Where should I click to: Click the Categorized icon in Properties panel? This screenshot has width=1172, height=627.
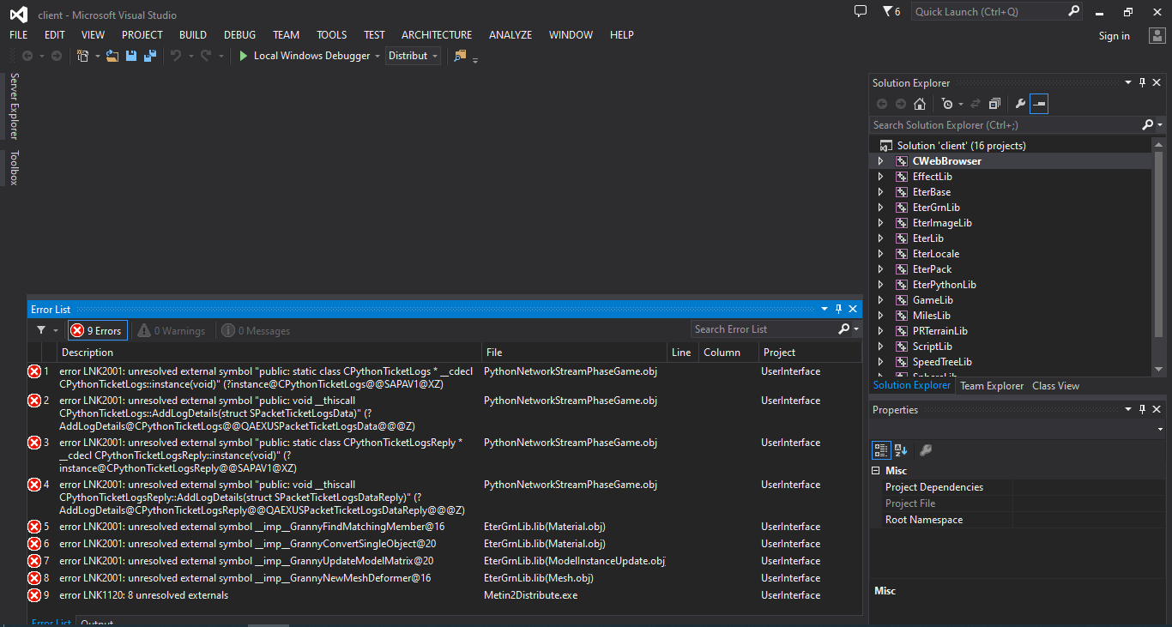coord(881,449)
